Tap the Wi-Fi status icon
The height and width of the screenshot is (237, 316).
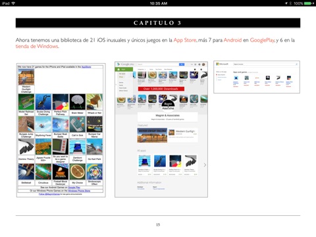(x=13, y=3)
